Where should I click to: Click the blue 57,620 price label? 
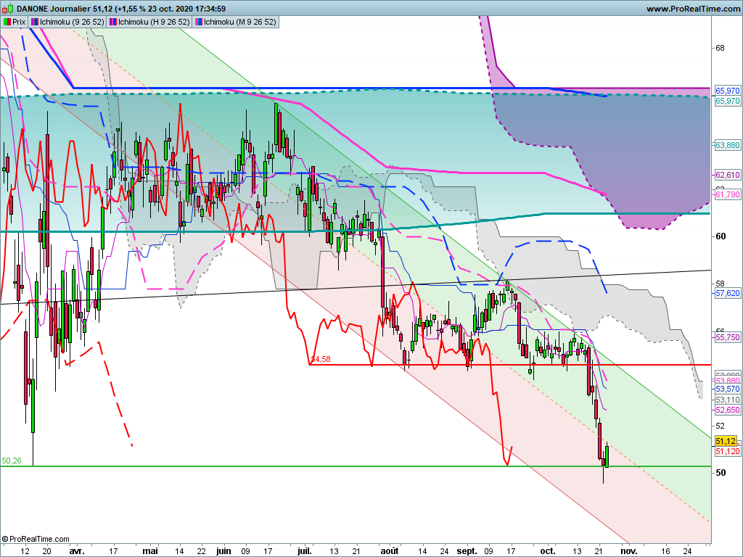click(x=727, y=293)
